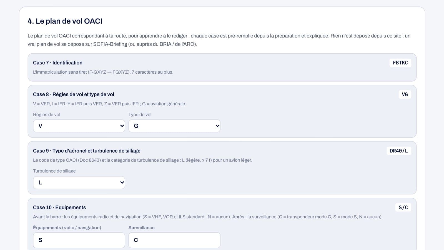Expand the Turbulence de sillage dropdown
This screenshot has height=250, width=444.
79,182
